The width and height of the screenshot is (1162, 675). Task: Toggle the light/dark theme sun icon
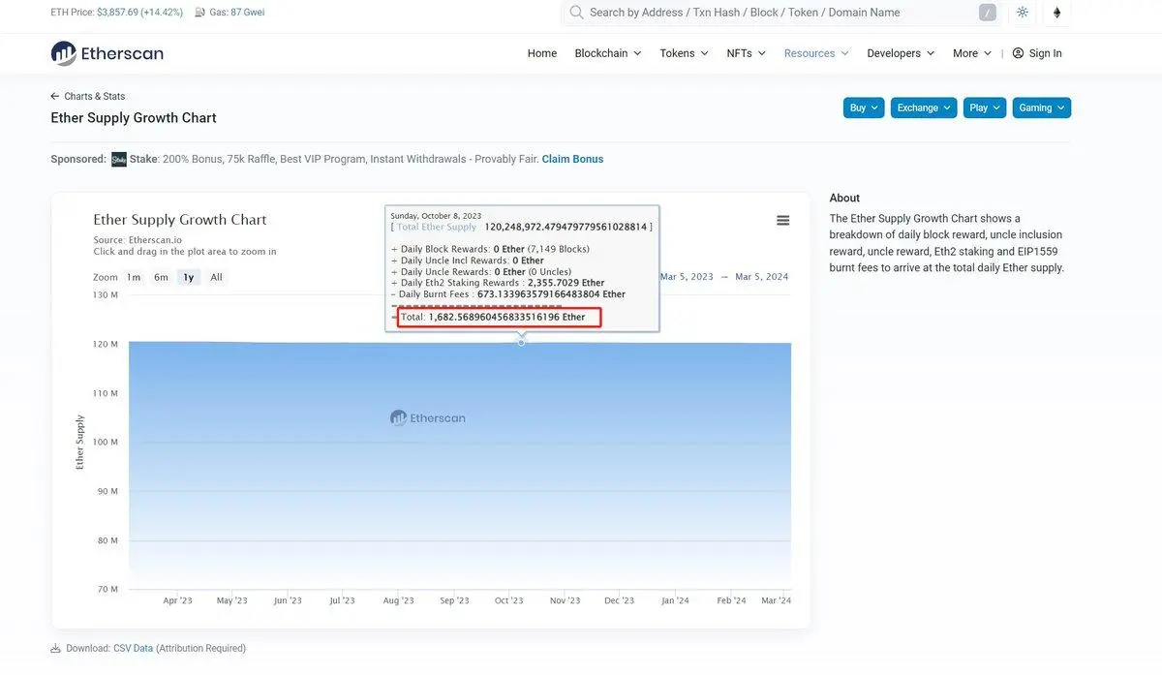1023,13
